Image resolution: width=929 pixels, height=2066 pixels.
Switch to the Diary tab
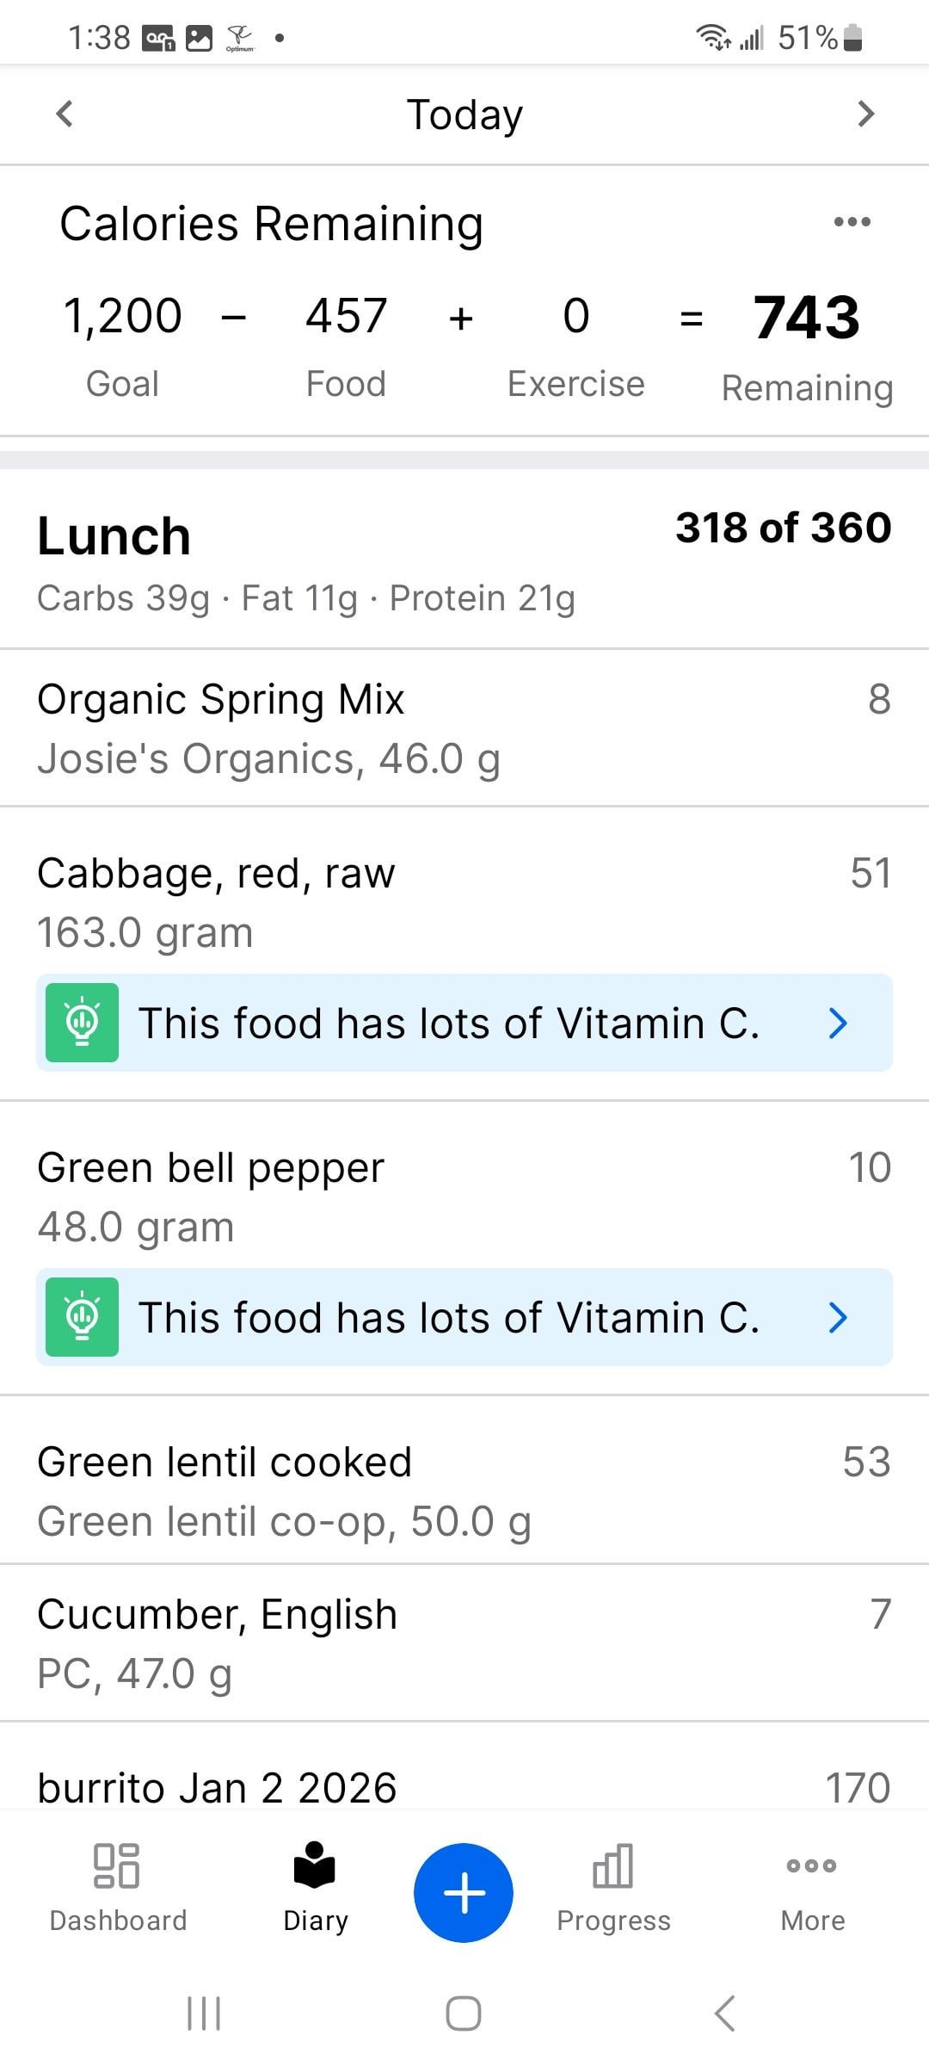[315, 1887]
